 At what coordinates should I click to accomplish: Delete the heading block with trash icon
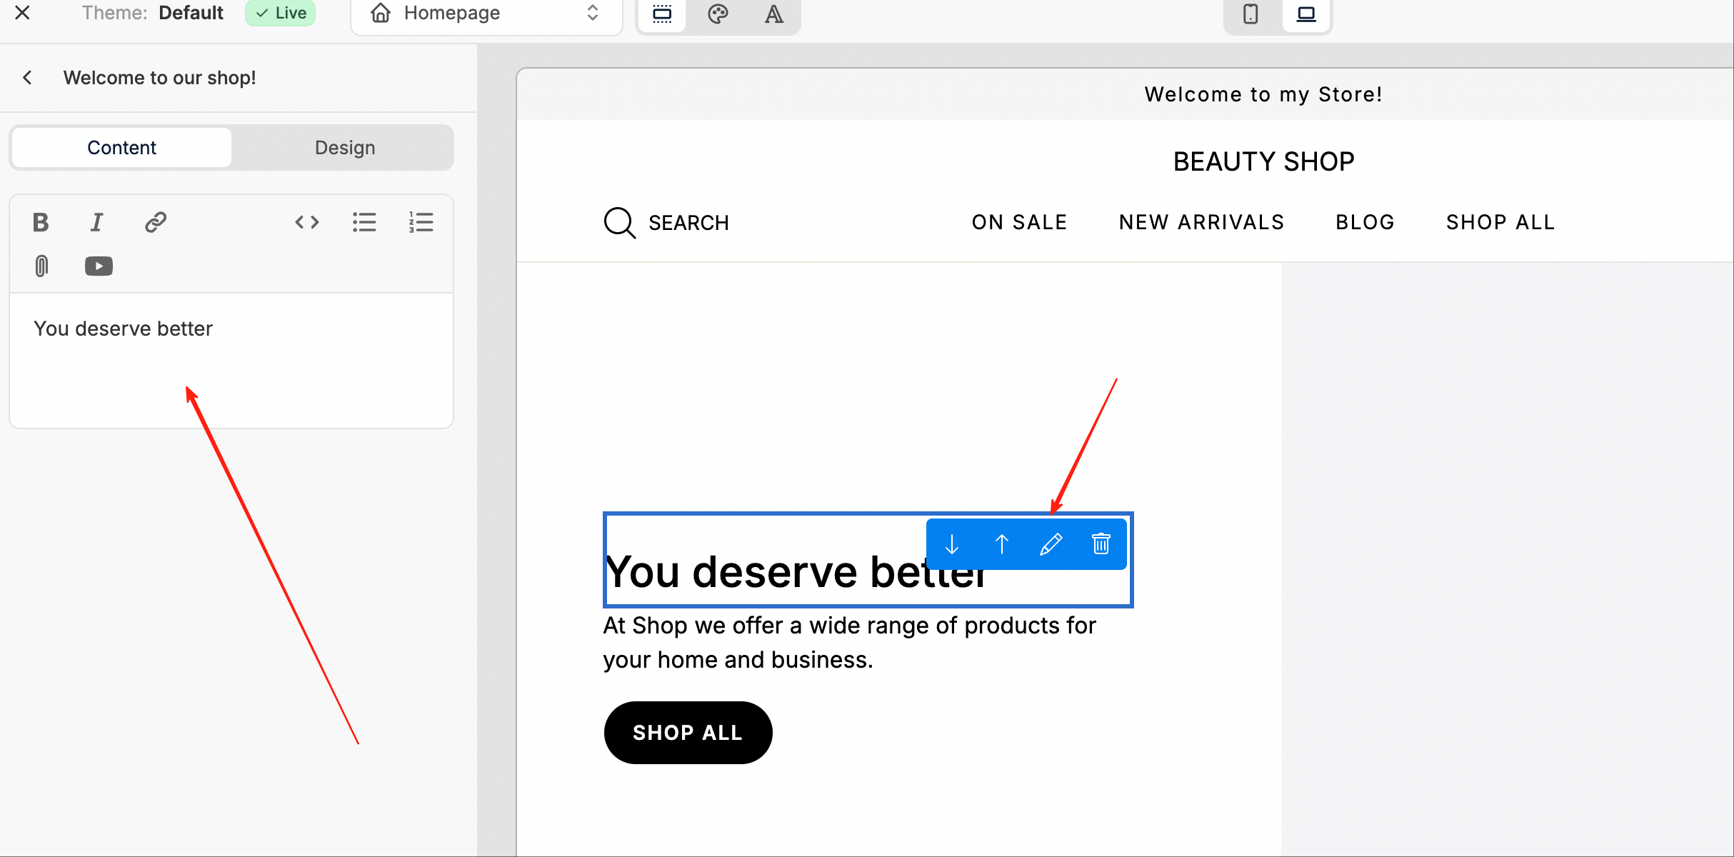point(1101,544)
